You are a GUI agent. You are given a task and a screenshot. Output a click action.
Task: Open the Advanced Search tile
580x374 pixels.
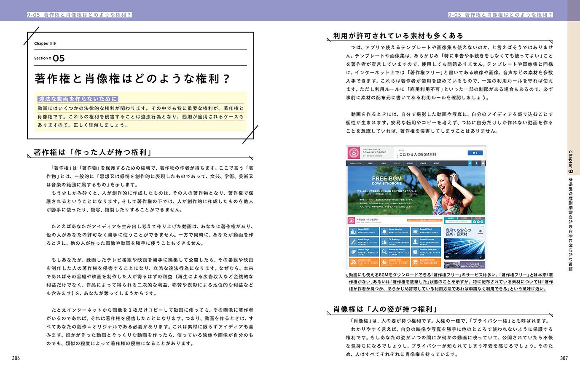click(x=395, y=252)
